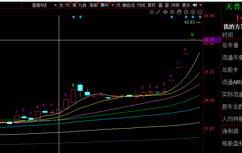Select the feather drawing tool
This screenshot has height=153, width=242.
pos(159,12)
